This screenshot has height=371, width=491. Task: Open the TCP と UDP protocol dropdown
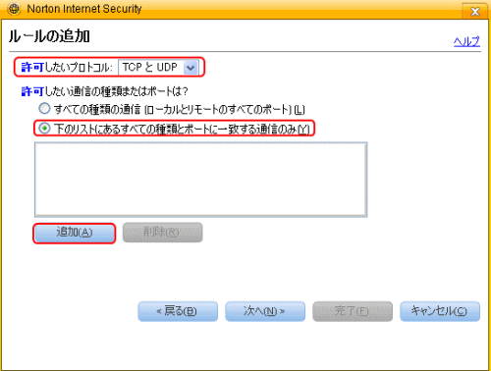pyautogui.click(x=158, y=68)
